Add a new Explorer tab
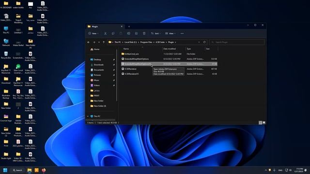 [x=129, y=27]
